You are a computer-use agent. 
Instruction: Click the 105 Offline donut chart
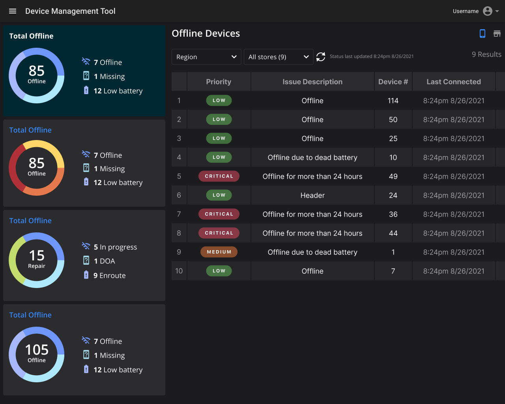click(x=37, y=354)
